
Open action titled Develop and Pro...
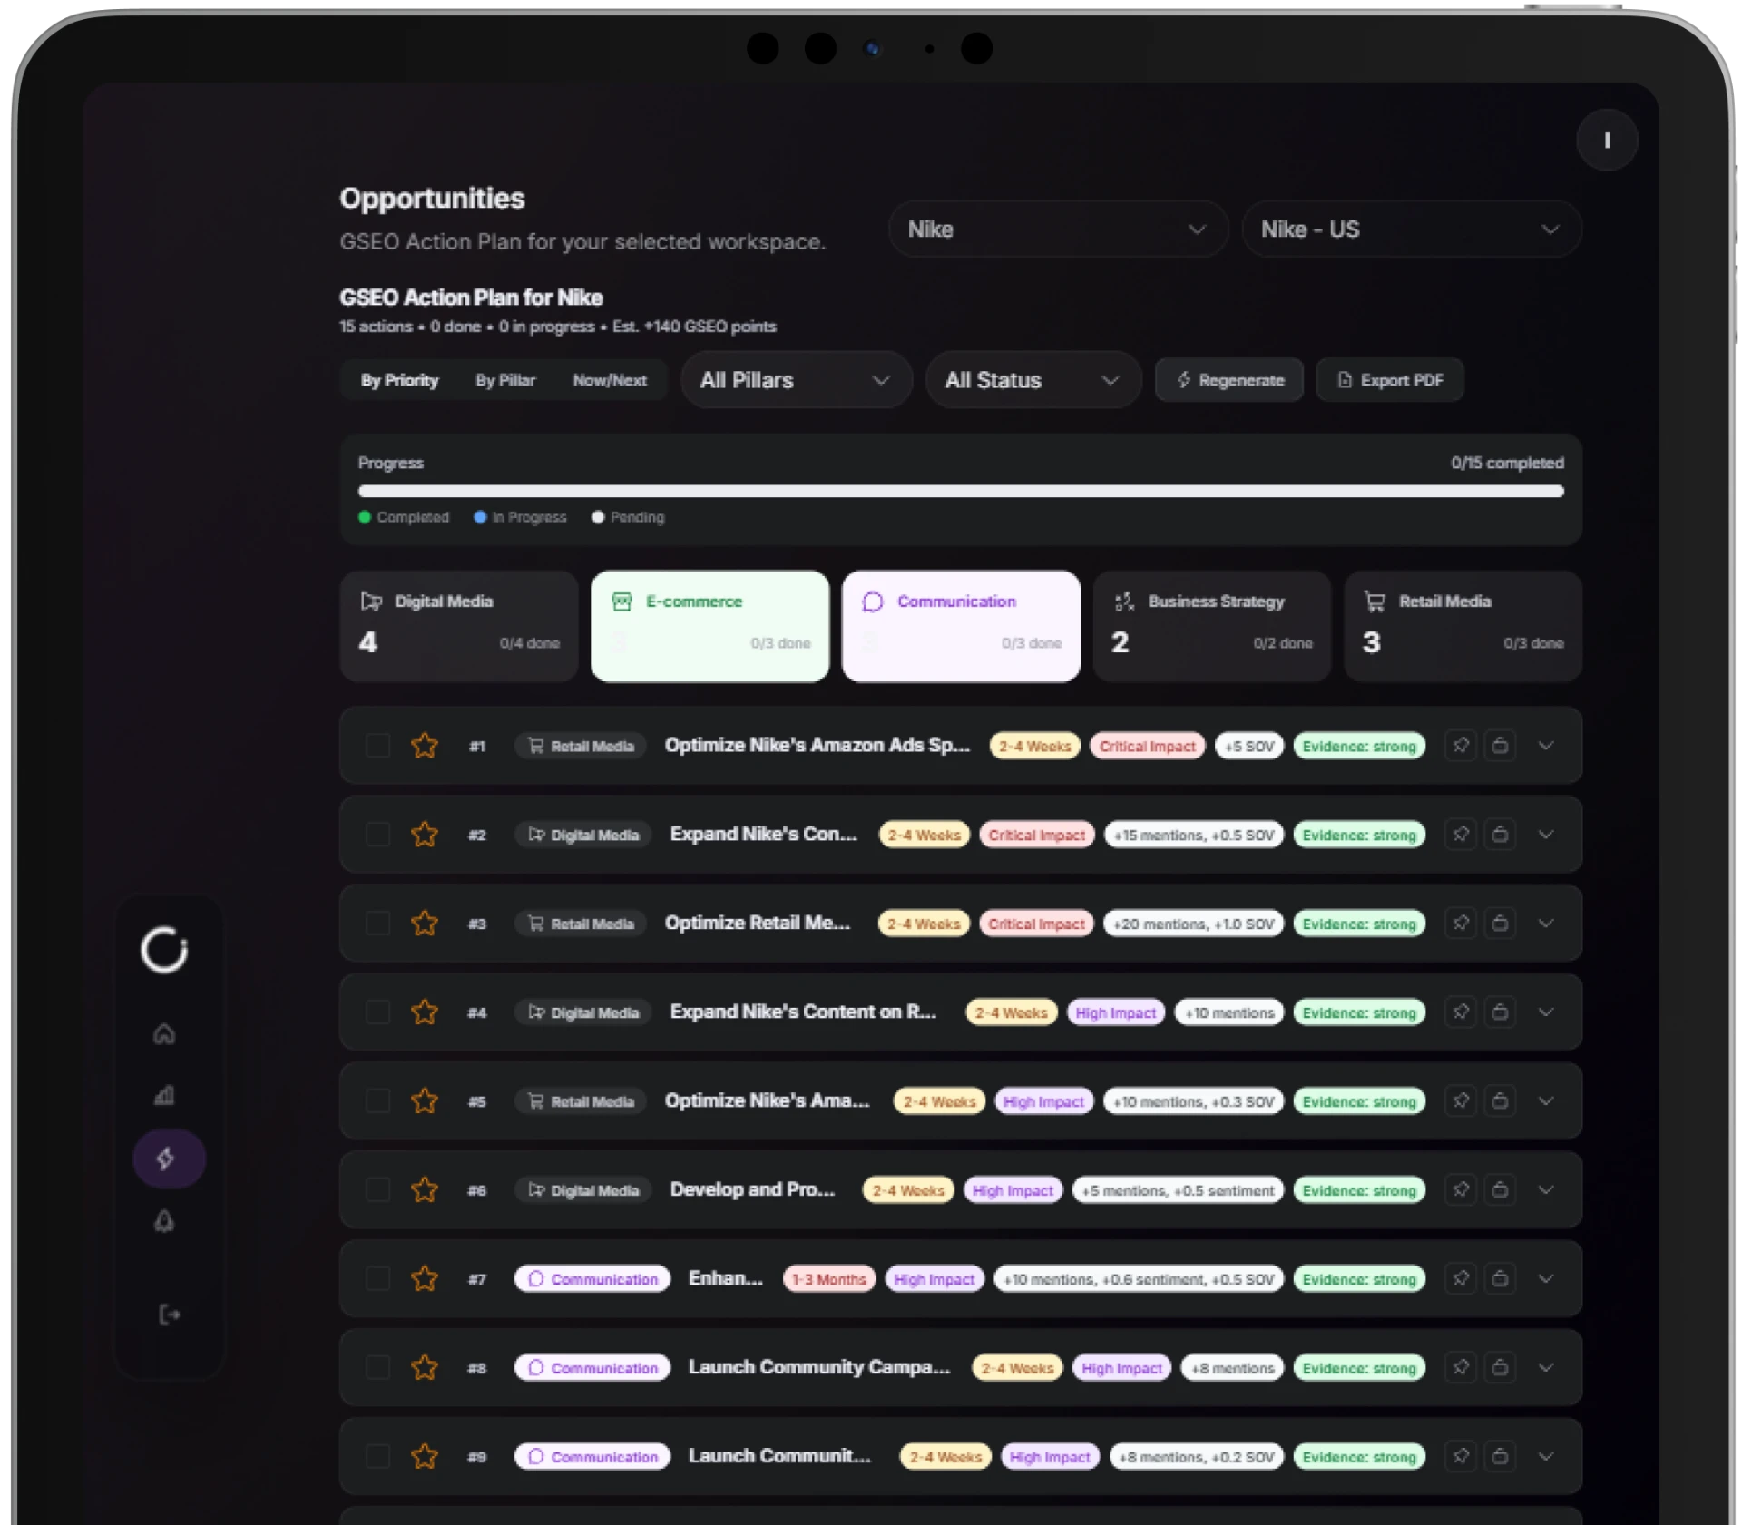pyautogui.click(x=752, y=1189)
